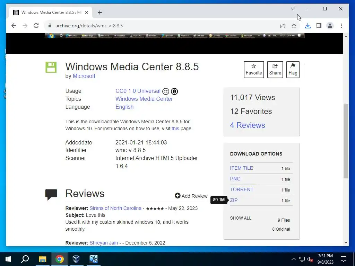Select the Windows Media Center 8.8.5 tab

[x=51, y=12]
